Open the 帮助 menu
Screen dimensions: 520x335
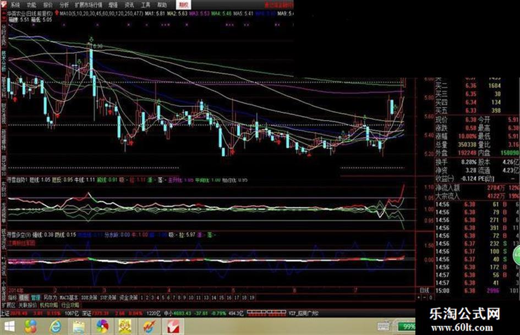coord(162,4)
